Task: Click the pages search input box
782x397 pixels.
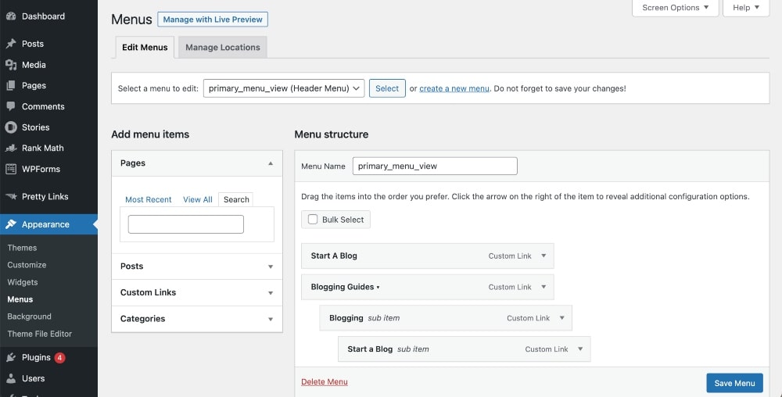Action: pyautogui.click(x=186, y=224)
